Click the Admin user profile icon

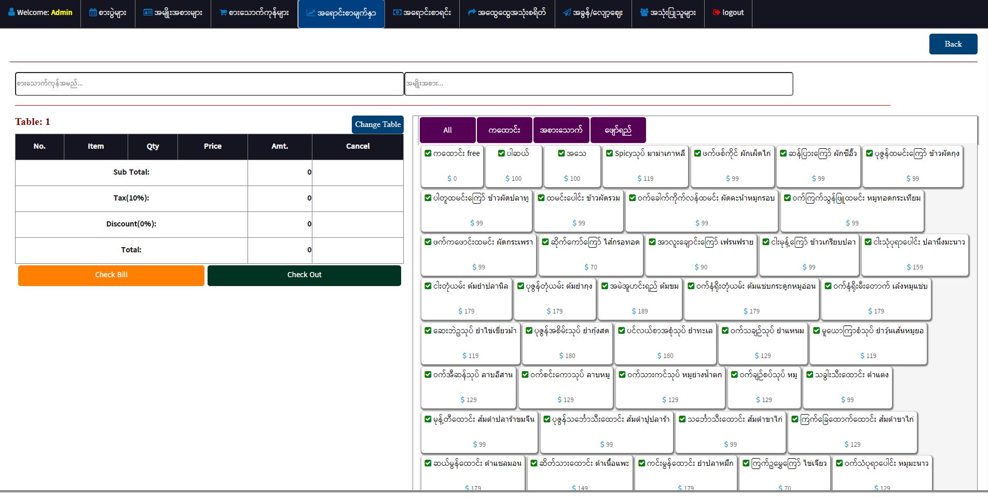point(11,12)
